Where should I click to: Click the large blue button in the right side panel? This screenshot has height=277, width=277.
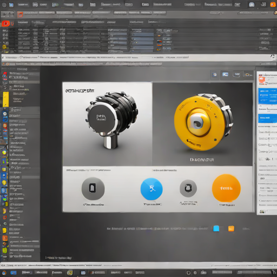(x=267, y=96)
